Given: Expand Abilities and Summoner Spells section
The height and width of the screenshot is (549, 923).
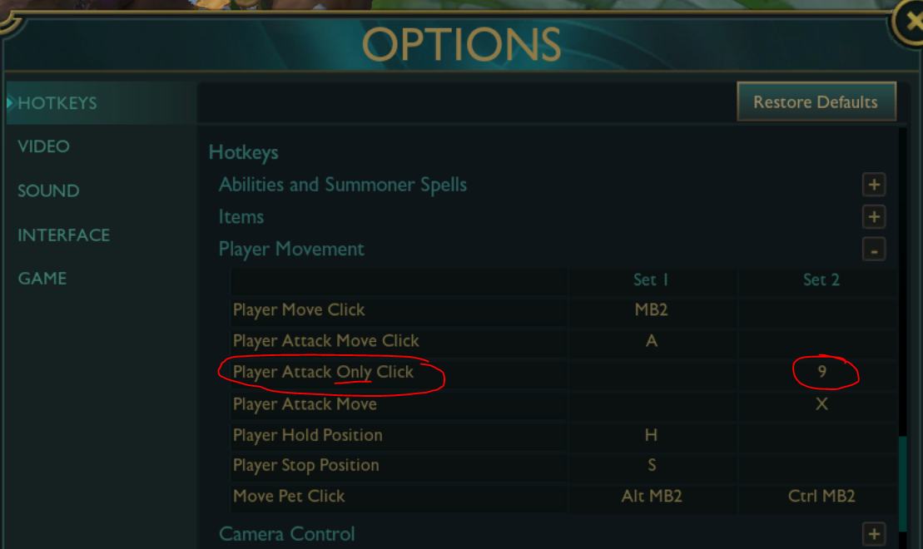Looking at the screenshot, I should 874,185.
